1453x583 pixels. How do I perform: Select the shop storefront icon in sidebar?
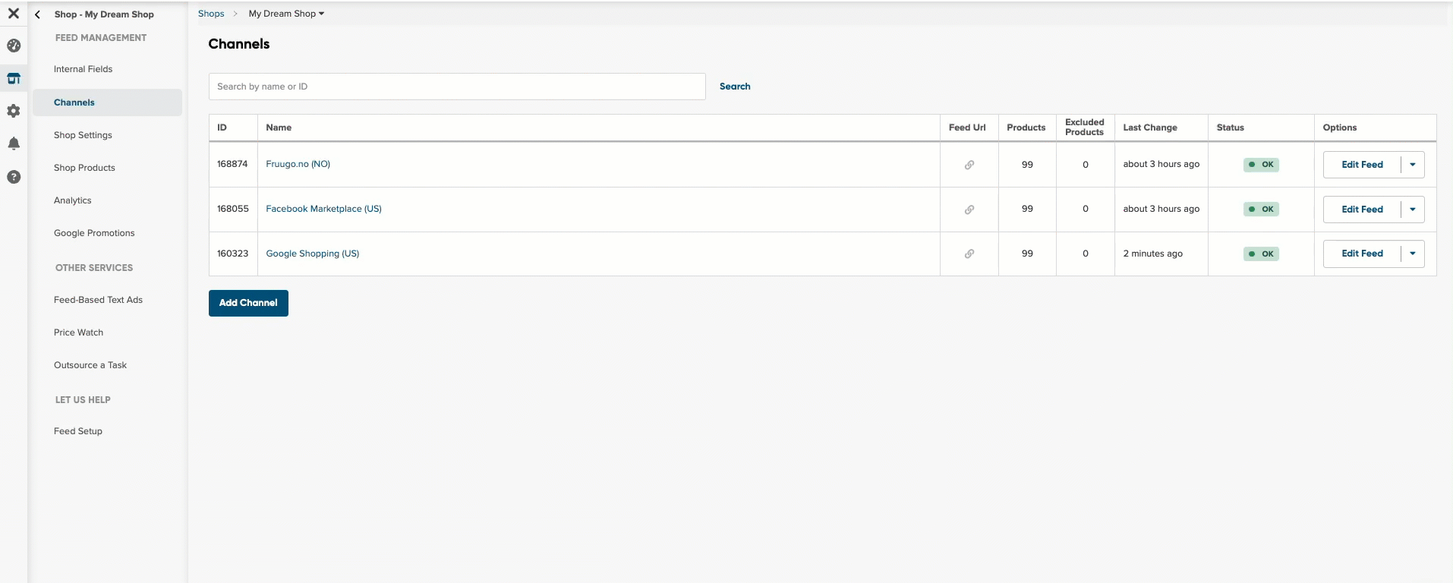[14, 78]
